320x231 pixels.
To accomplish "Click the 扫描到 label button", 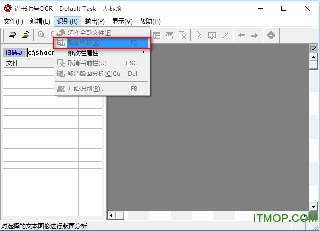I will click(14, 52).
